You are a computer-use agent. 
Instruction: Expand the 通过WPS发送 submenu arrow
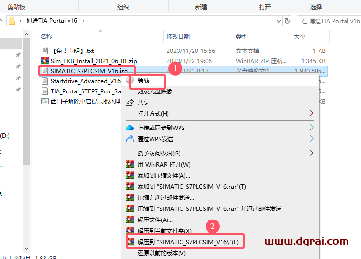(x=311, y=139)
